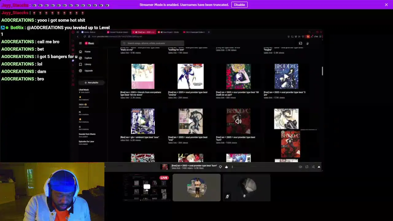Toggle repeat in the player bar
This screenshot has height=221, width=393.
pos(307,167)
